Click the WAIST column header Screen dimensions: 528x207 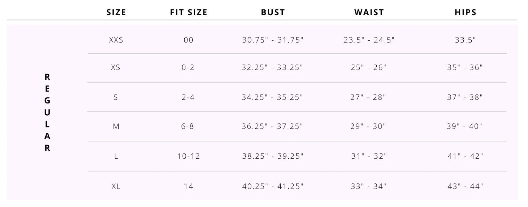369,13
